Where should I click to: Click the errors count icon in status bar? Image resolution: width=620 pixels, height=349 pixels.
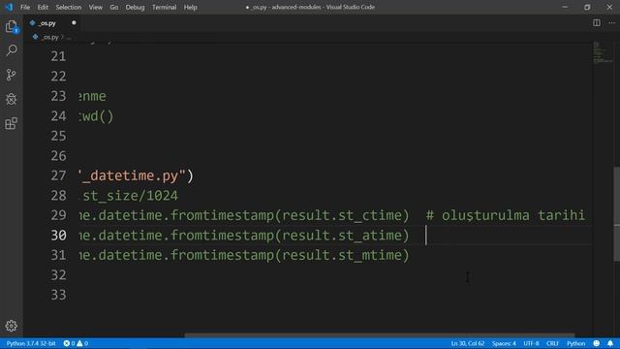coord(67,343)
